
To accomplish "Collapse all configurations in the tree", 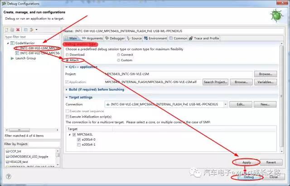I will point(25,29).
